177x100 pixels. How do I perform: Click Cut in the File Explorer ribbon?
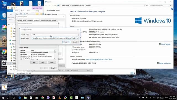pyautogui.click(x=26, y=14)
